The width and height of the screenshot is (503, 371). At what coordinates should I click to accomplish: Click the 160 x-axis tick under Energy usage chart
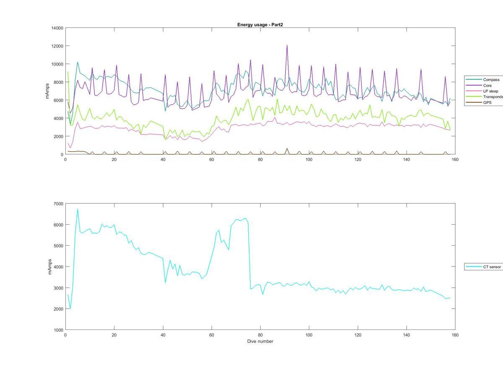tap(455, 160)
